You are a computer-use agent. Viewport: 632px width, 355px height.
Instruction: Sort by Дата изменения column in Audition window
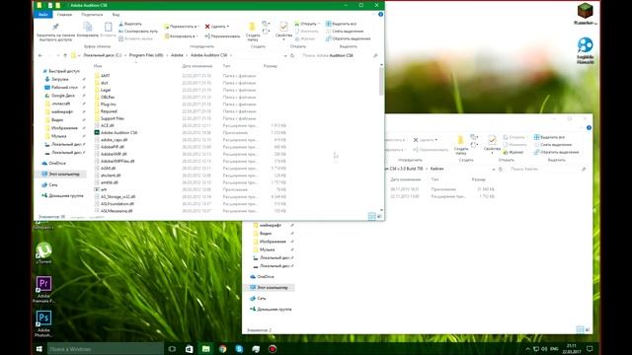197,66
